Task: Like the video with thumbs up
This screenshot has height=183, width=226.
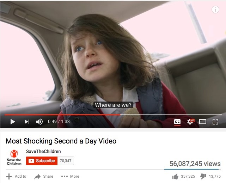Action: pos(175,176)
